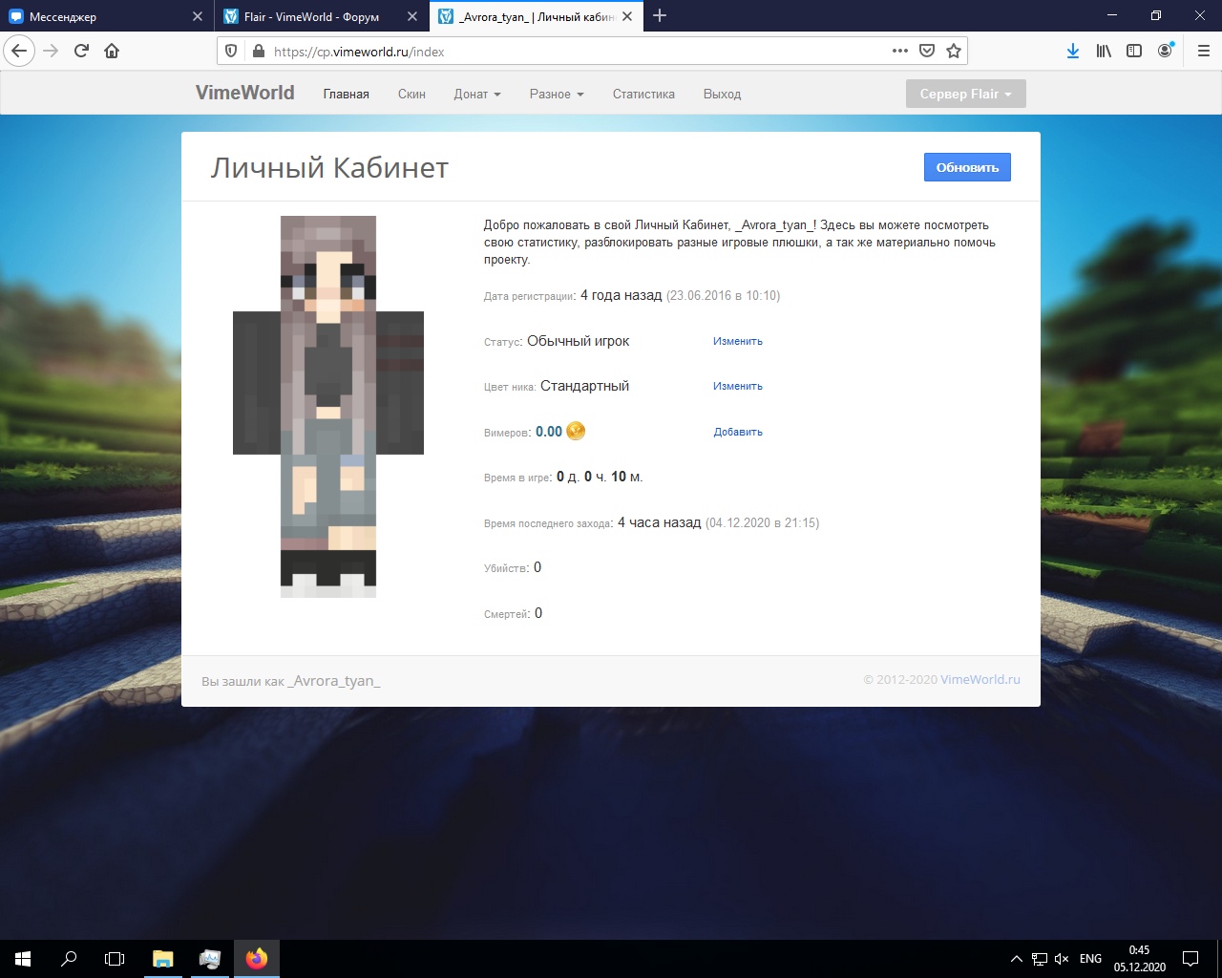This screenshot has height=978, width=1222.
Task: Close the Мессенджер tab
Action: click(198, 16)
